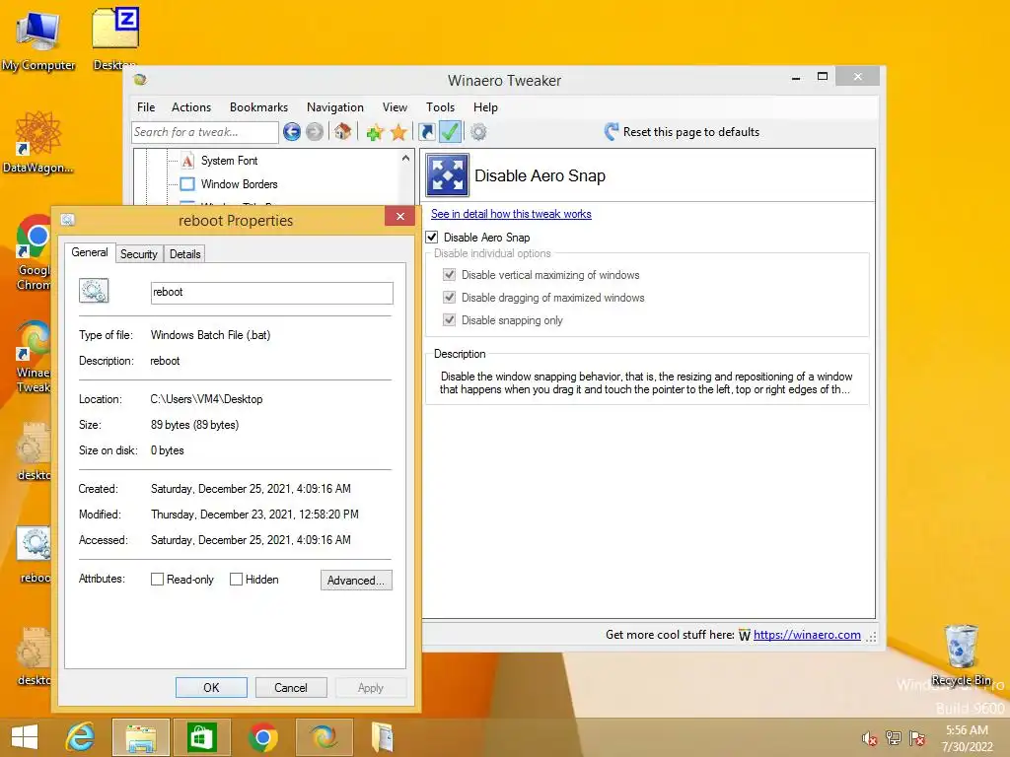Image resolution: width=1010 pixels, height=757 pixels.
Task: Open Action Center flag tray icon
Action: 916,738
